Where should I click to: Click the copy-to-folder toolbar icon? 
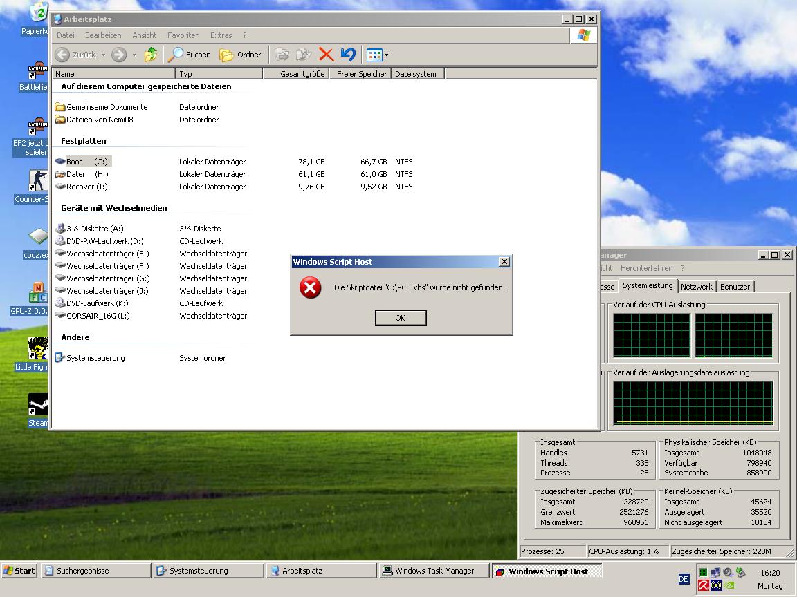[304, 55]
